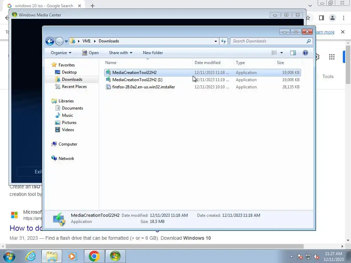Select VM1 in the address breadcrumb

click(x=86, y=41)
